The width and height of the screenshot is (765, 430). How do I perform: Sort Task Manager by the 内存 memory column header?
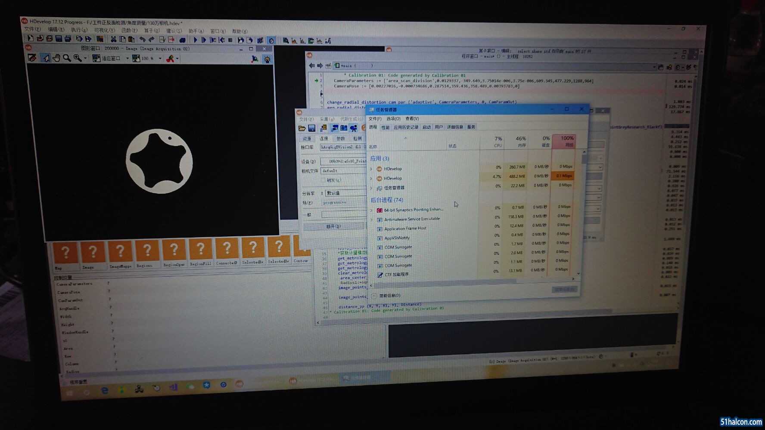click(x=516, y=142)
